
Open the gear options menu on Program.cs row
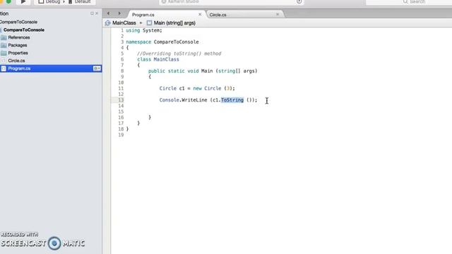tap(97, 68)
